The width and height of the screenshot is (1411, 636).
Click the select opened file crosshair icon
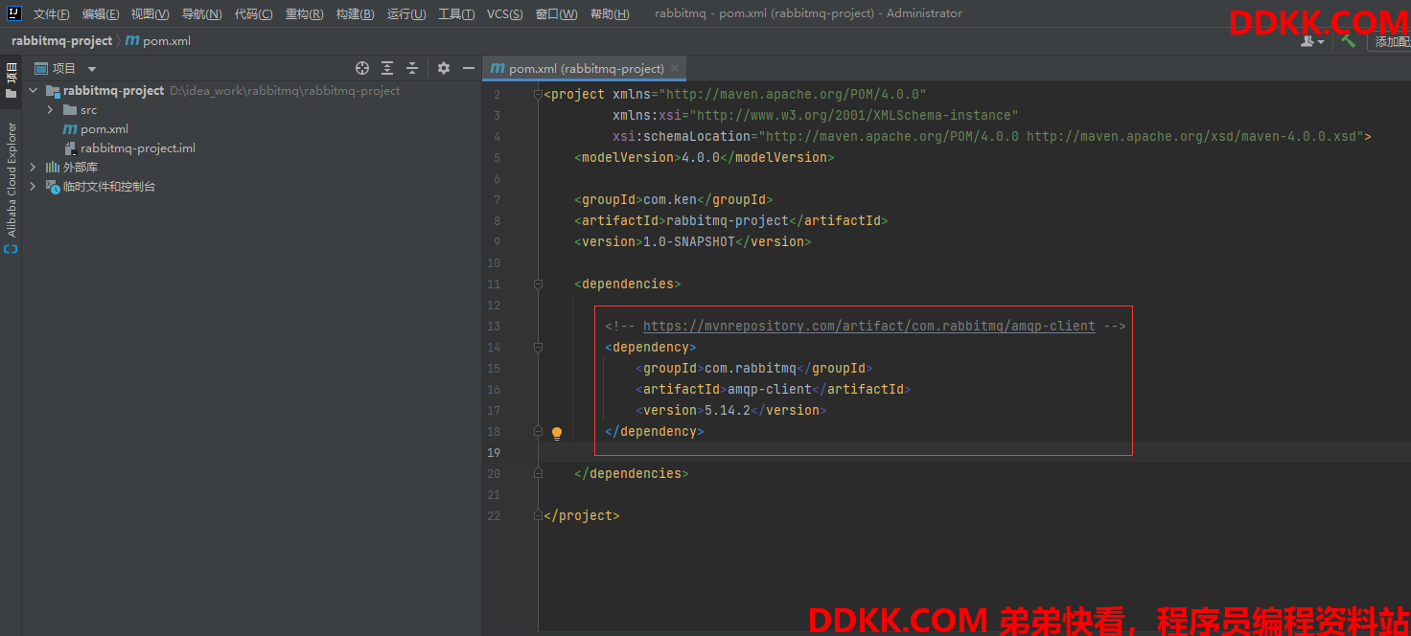[x=362, y=68]
